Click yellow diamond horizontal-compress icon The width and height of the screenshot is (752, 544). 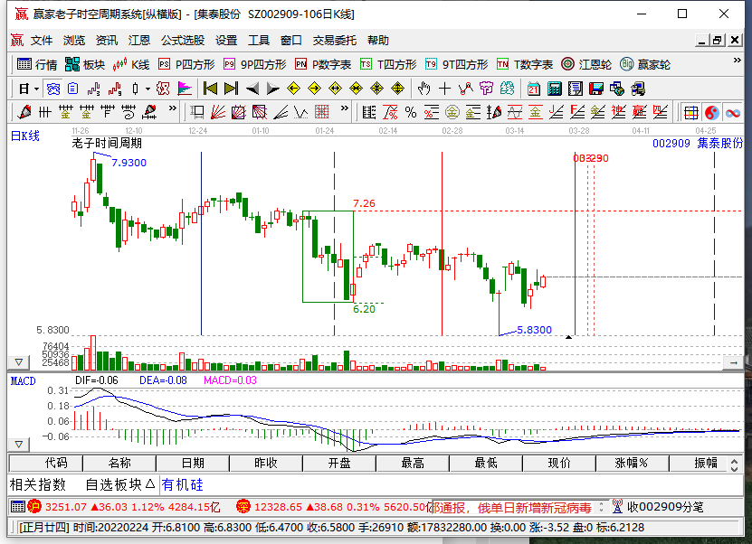(x=356, y=89)
